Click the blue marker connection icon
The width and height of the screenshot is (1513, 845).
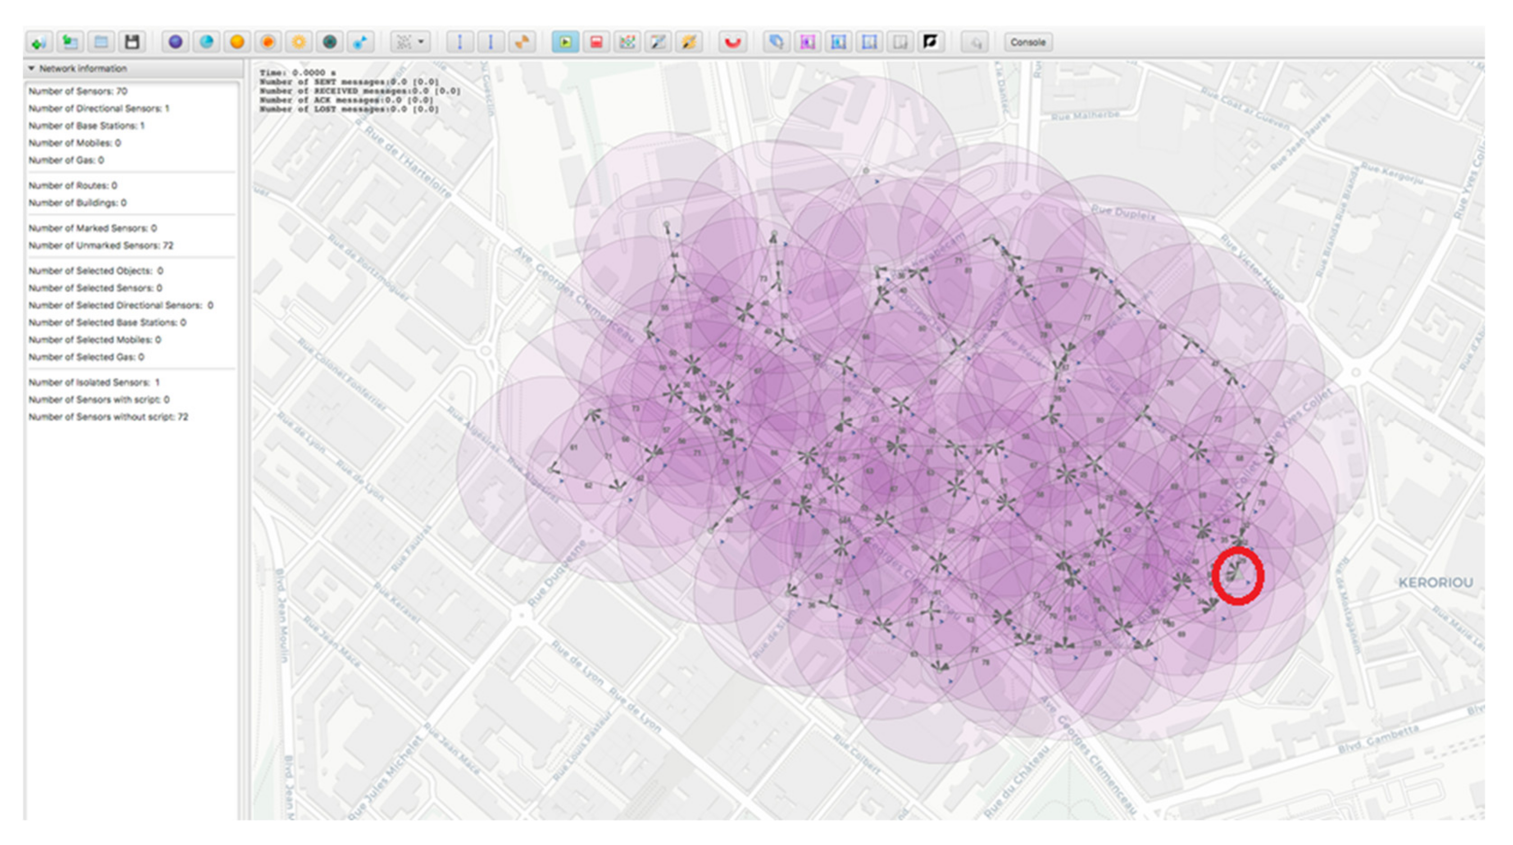click(x=360, y=42)
